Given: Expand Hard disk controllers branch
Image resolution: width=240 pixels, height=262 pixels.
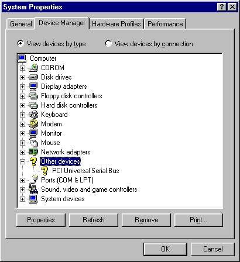Looking at the screenshot, I should pyautogui.click(x=22, y=105).
